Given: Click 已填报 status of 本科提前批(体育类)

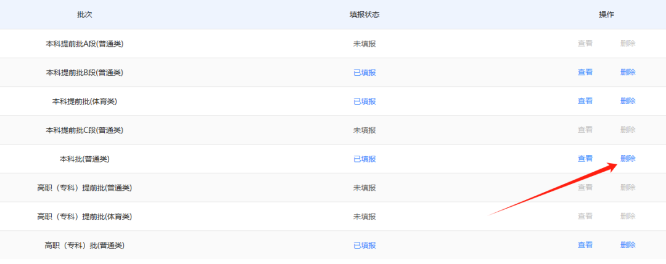Looking at the screenshot, I should [x=364, y=102].
